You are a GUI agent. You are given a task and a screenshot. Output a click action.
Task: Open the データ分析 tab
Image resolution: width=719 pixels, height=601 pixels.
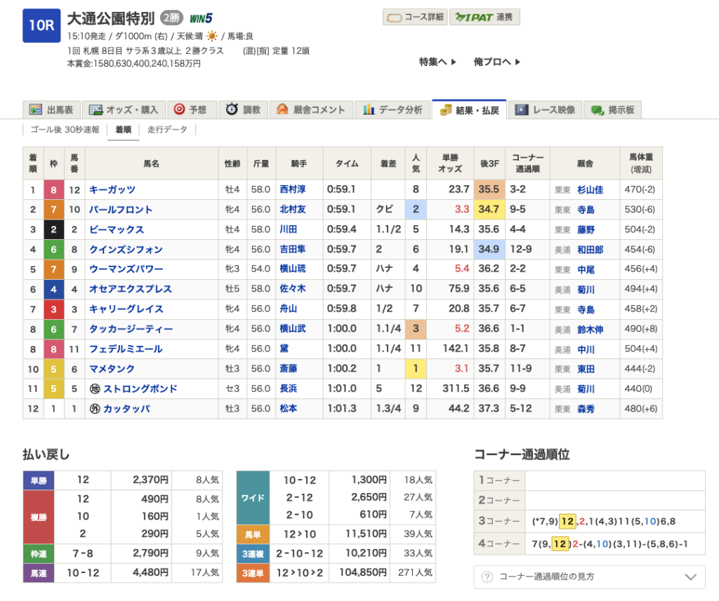click(393, 109)
